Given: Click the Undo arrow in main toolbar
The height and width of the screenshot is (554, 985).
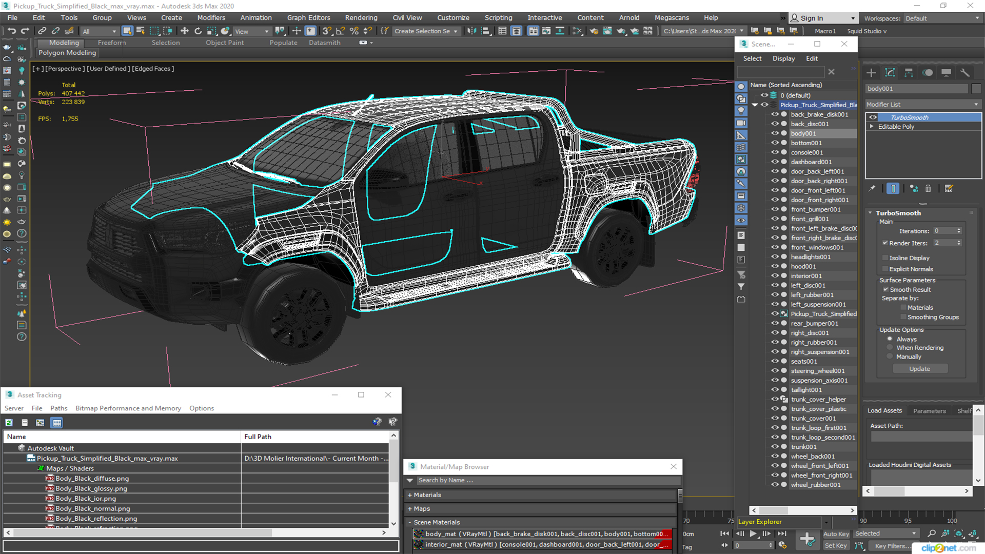Looking at the screenshot, I should (x=11, y=31).
